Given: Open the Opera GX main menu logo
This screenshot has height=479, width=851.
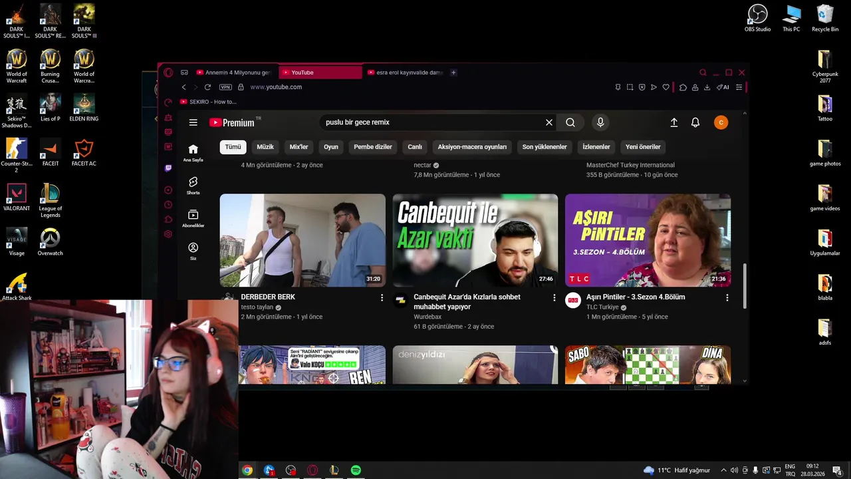Looking at the screenshot, I should point(168,73).
